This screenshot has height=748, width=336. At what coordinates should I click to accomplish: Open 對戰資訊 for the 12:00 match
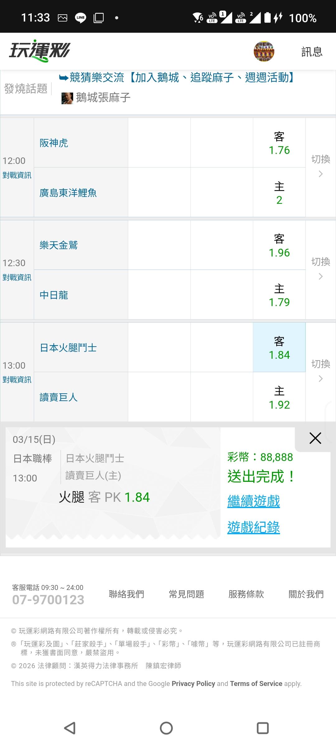point(17,175)
